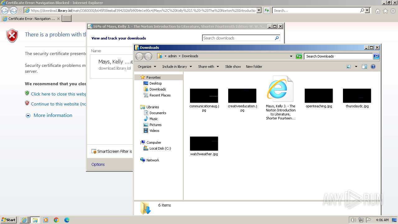This screenshot has height=224, width=398.
Task: Click the Action Center flag icon
Action: click(x=368, y=220)
